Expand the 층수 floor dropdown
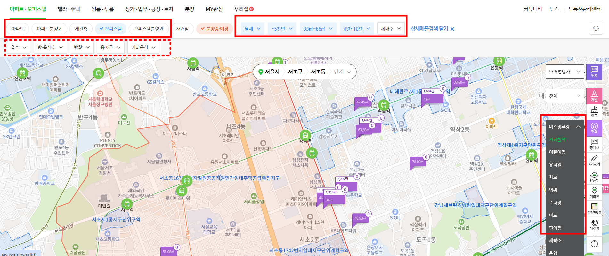 19,47
